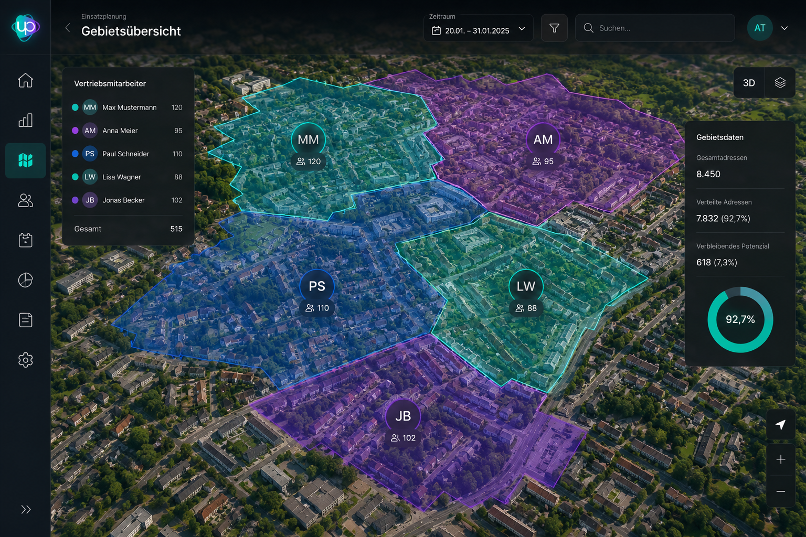
Task: Toggle the 3D map view
Action: (x=749, y=83)
